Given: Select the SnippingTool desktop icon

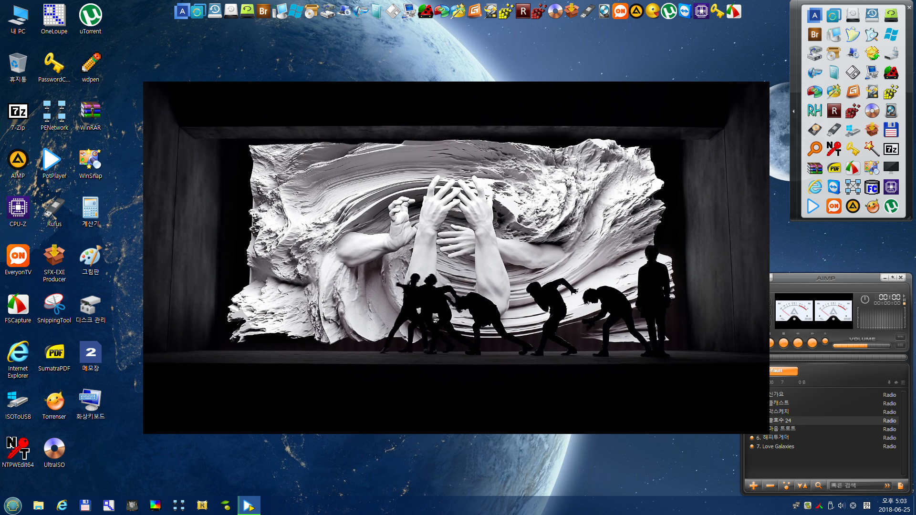Looking at the screenshot, I should click(54, 308).
